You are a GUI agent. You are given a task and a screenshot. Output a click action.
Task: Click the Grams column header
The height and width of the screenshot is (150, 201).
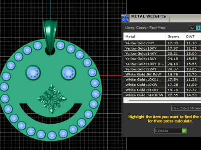(175, 37)
